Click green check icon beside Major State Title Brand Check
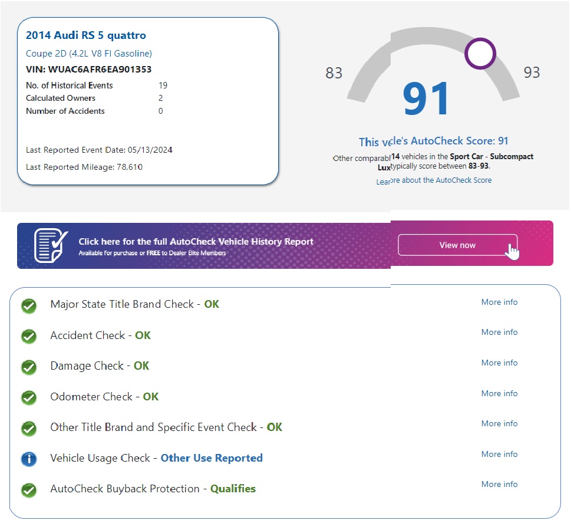This screenshot has height=520, width=571. [29, 306]
